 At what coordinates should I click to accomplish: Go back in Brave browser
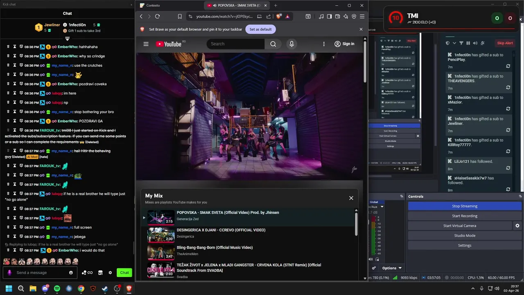[x=141, y=16]
